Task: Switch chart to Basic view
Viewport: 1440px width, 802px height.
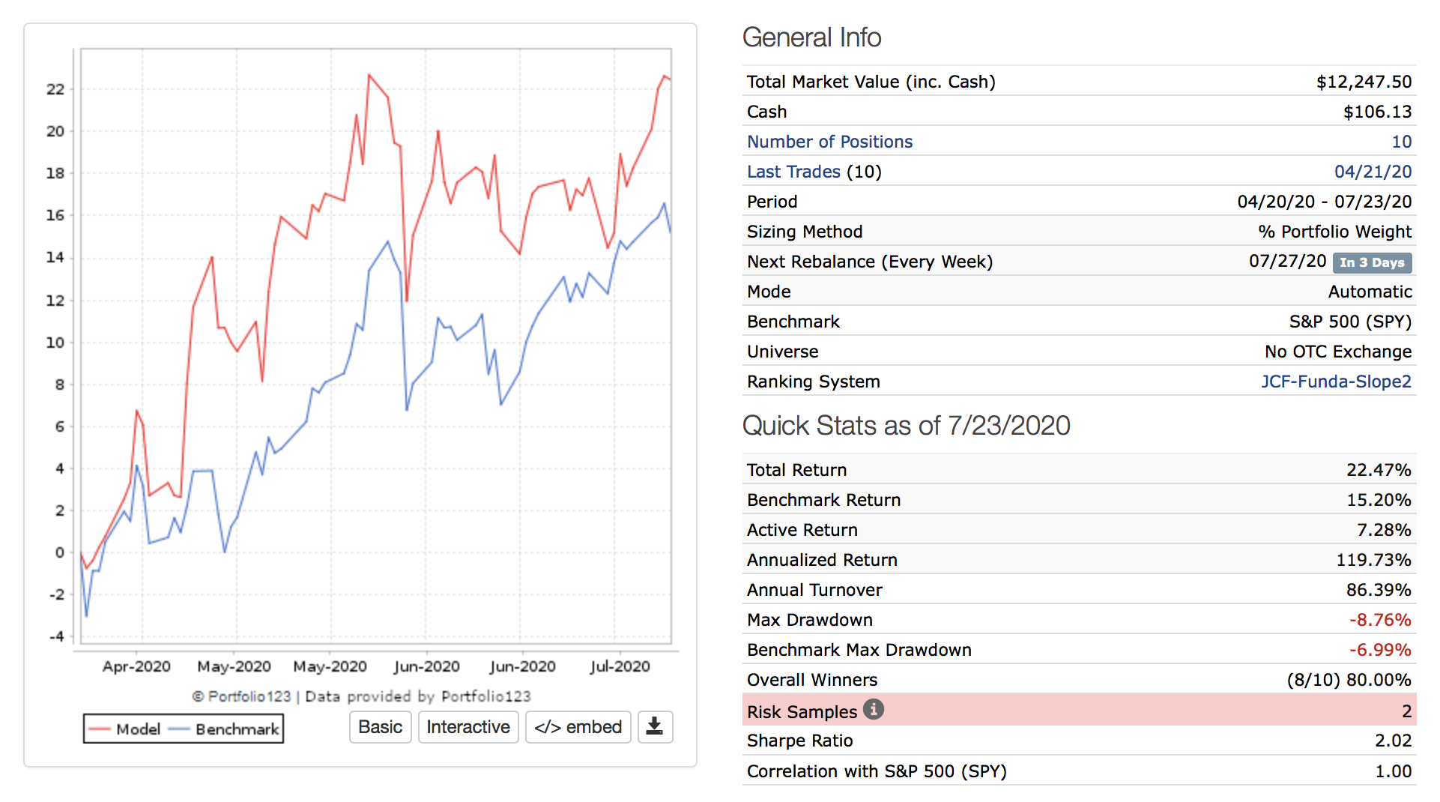Action: point(380,727)
